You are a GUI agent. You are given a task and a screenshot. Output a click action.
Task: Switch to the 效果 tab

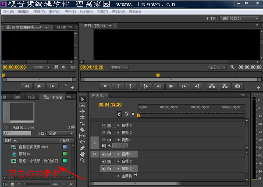tap(17, 97)
